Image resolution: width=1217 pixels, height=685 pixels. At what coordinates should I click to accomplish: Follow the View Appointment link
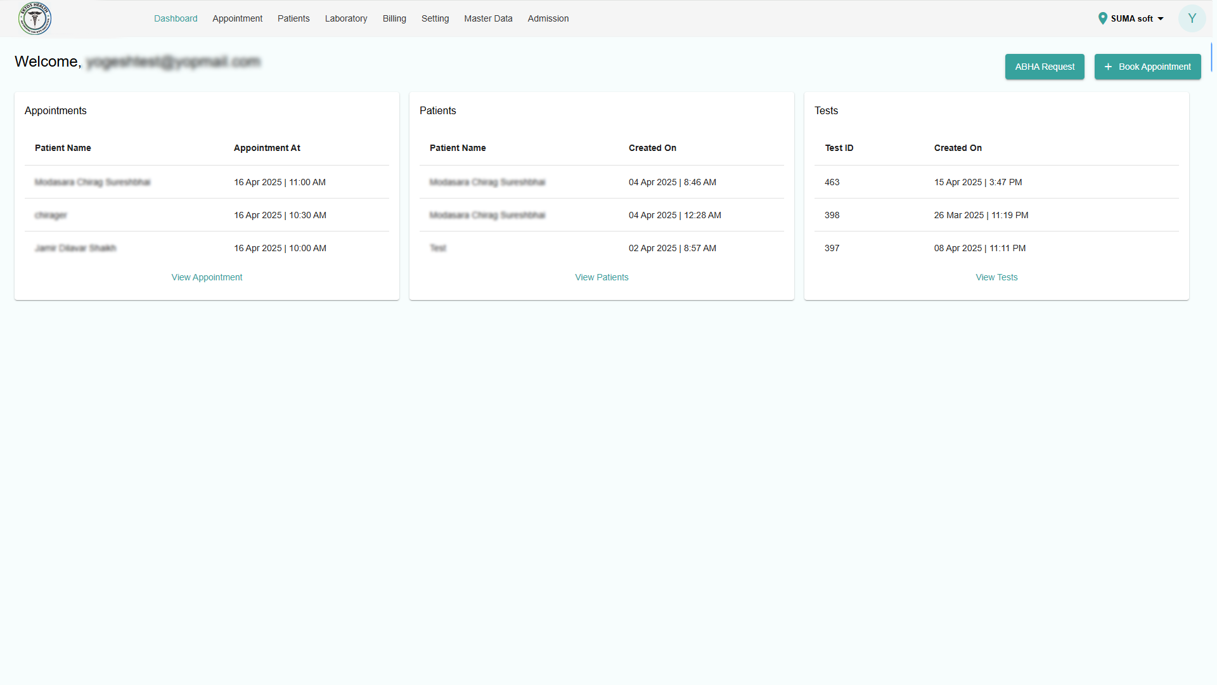pos(207,277)
